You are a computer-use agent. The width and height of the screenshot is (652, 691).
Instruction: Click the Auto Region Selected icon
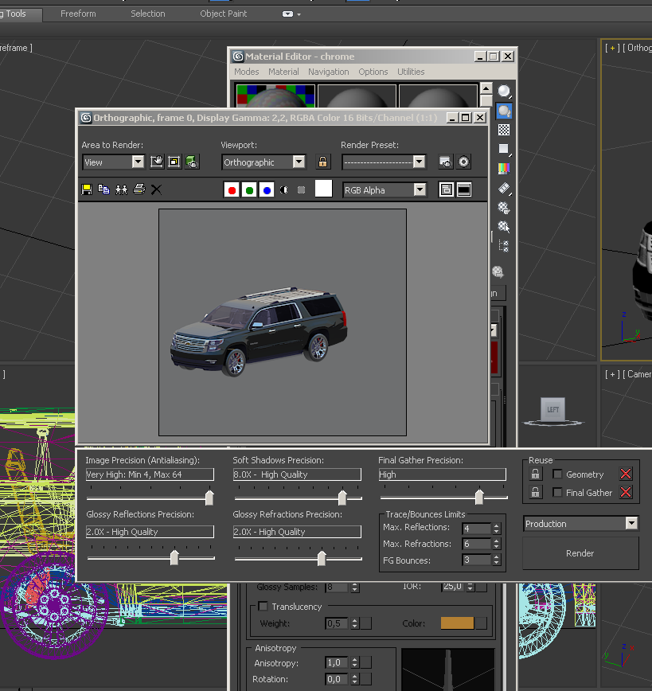coord(174,162)
